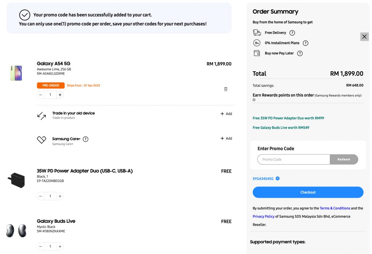372x254 pixels.
Task: Click Rewards points info icon
Action: [x=254, y=100]
